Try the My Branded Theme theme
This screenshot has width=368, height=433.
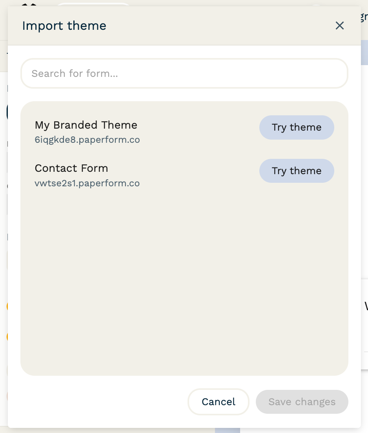297,127
